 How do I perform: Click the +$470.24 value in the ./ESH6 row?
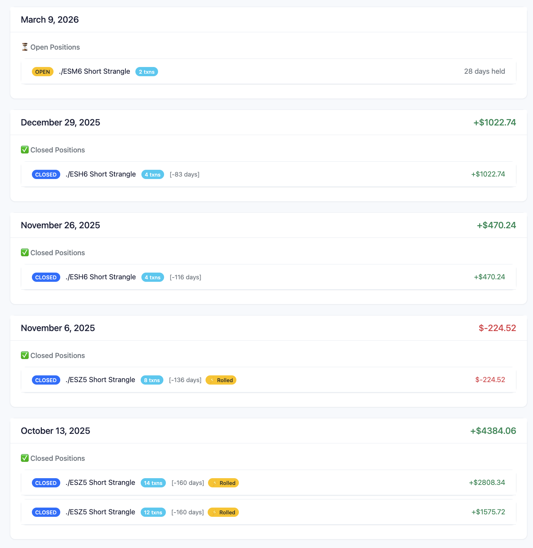point(489,277)
